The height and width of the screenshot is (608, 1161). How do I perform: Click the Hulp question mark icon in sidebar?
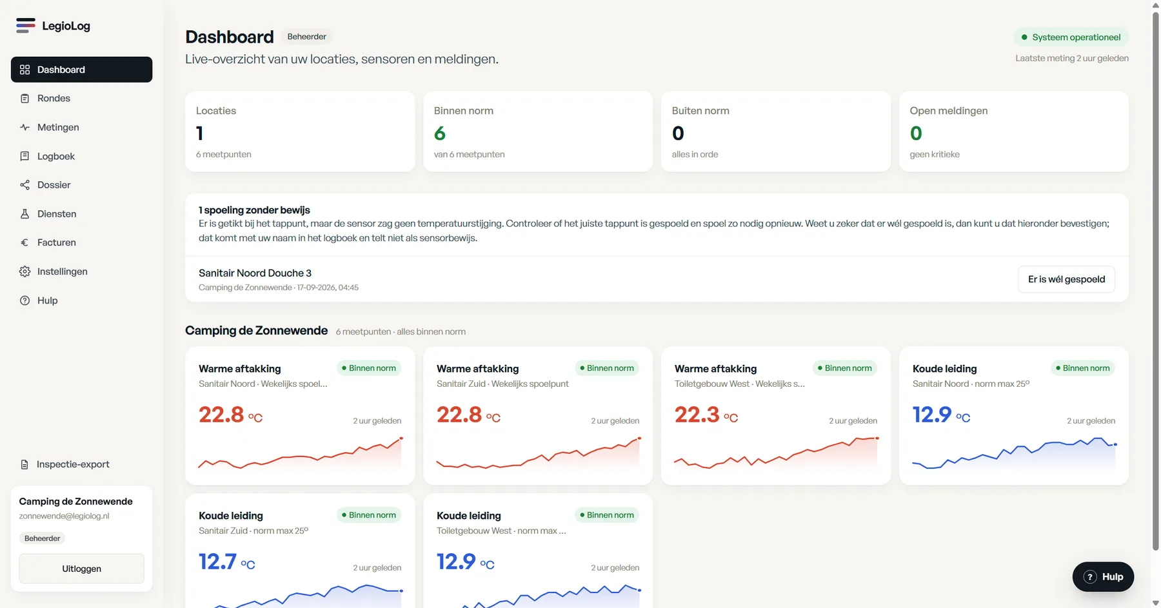(x=25, y=300)
